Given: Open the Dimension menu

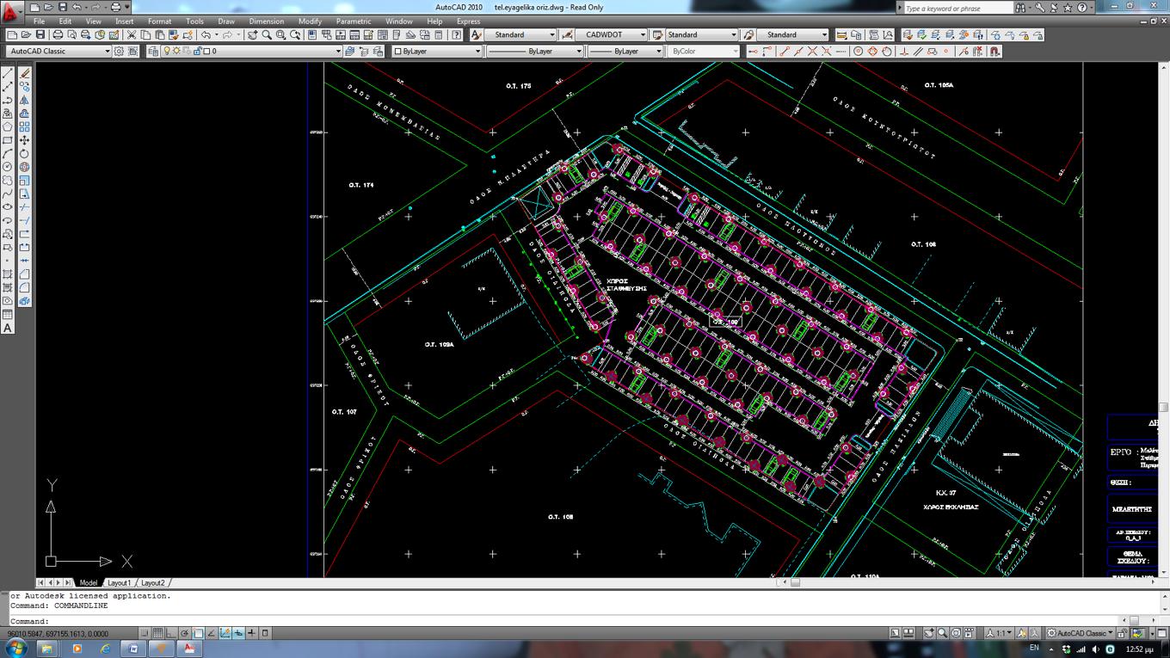Looking at the screenshot, I should coord(266,21).
